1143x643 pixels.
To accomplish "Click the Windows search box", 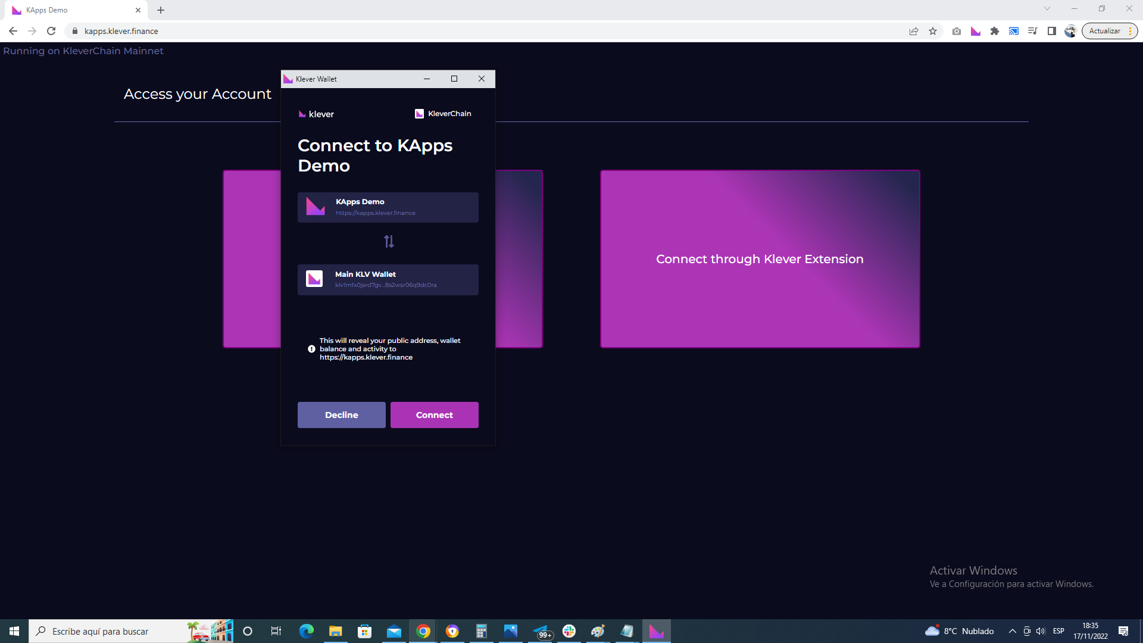I will pyautogui.click(x=131, y=631).
